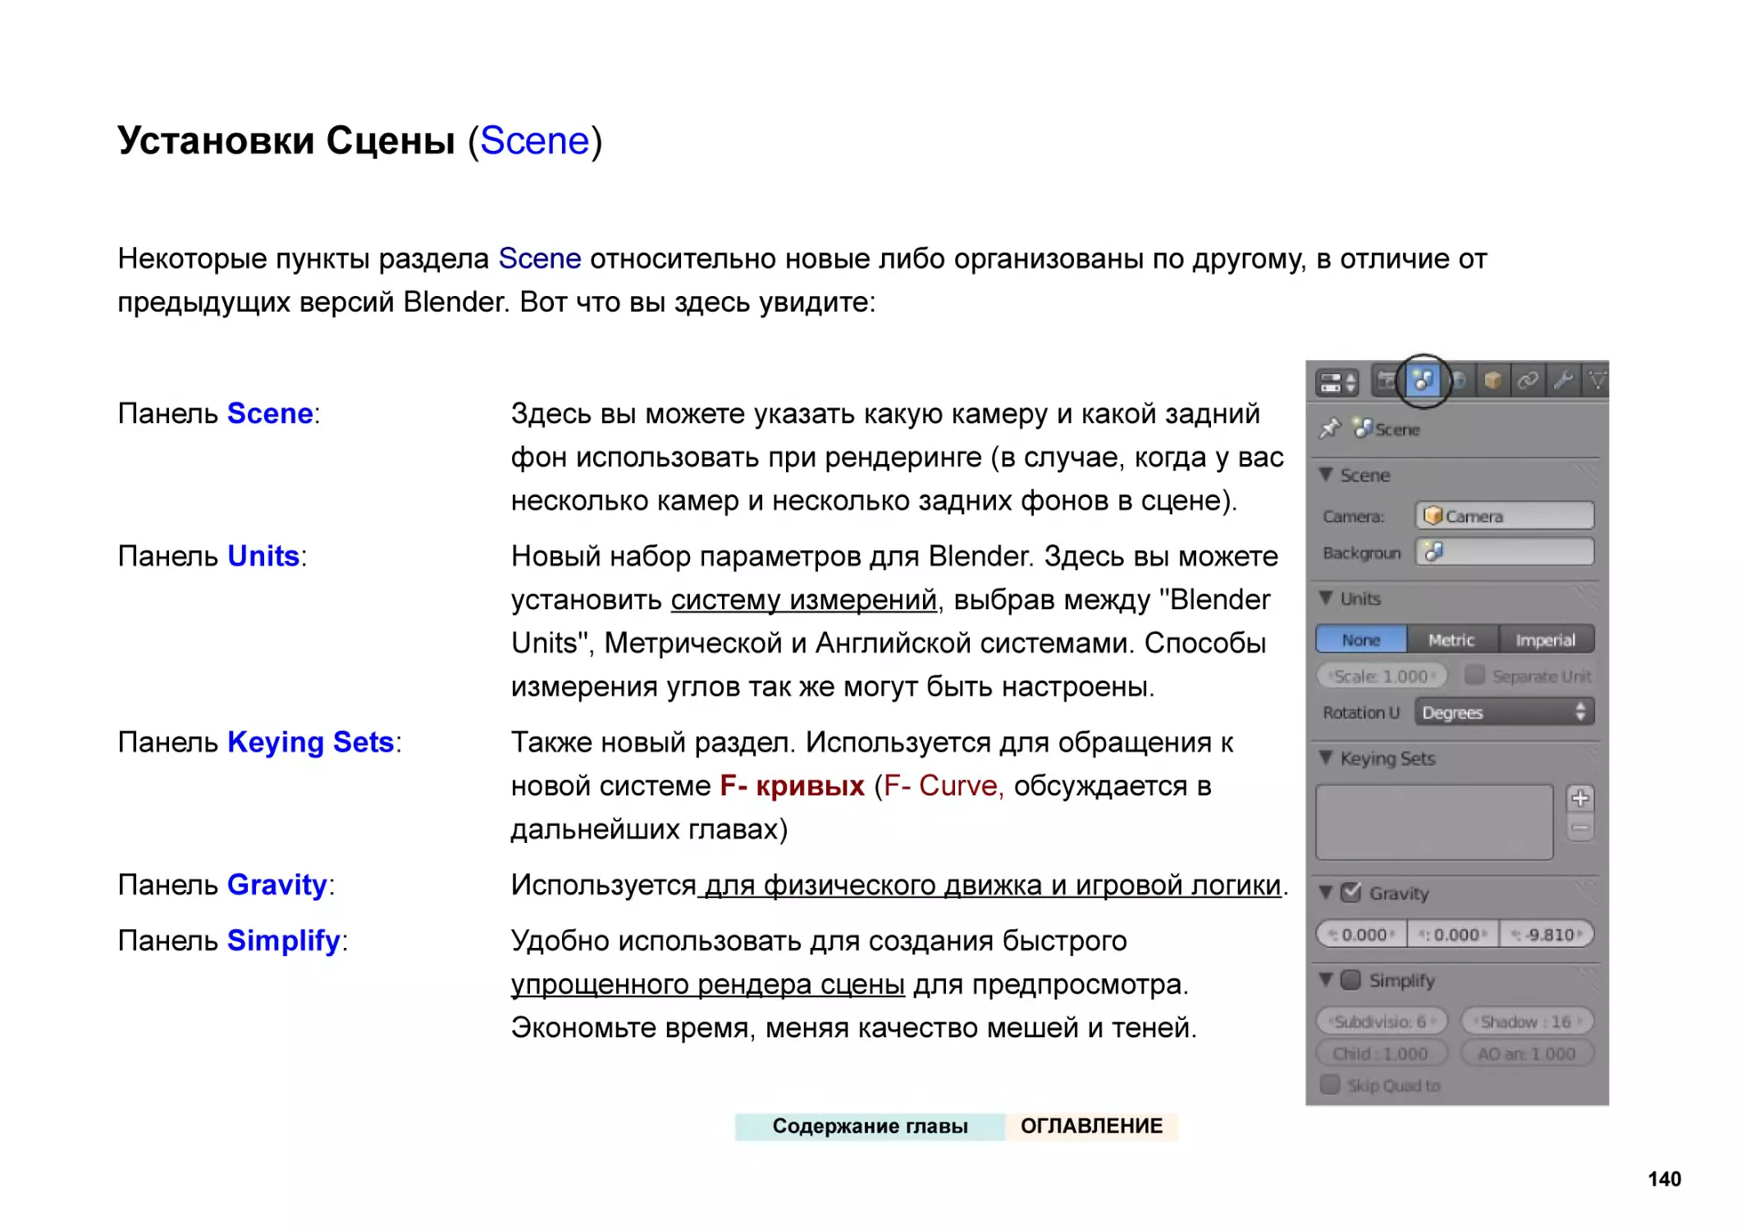Viewport: 1741px width, 1230px height.
Task: Click the "Панель Scene" label
Action: click(219, 413)
